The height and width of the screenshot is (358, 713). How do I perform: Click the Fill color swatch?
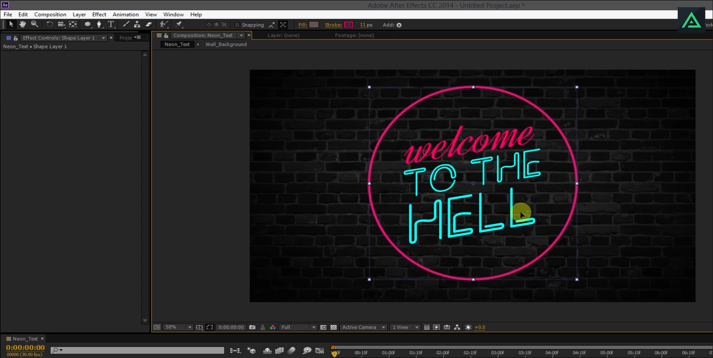point(314,25)
